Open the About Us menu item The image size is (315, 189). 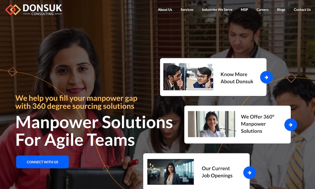tap(165, 10)
